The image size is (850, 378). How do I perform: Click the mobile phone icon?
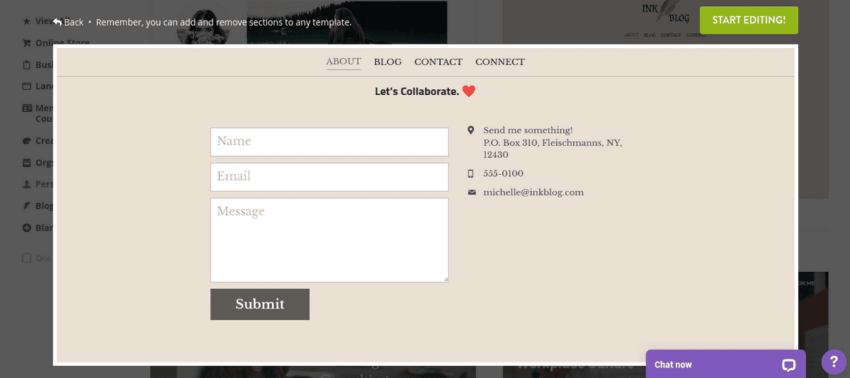471,173
